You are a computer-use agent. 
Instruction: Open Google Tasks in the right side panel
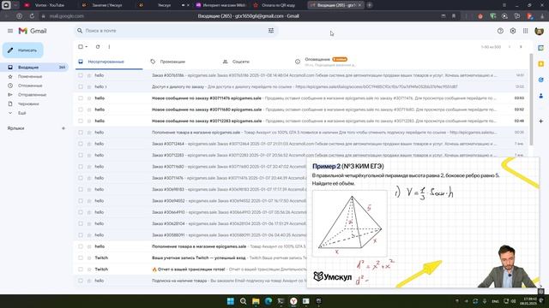click(541, 80)
